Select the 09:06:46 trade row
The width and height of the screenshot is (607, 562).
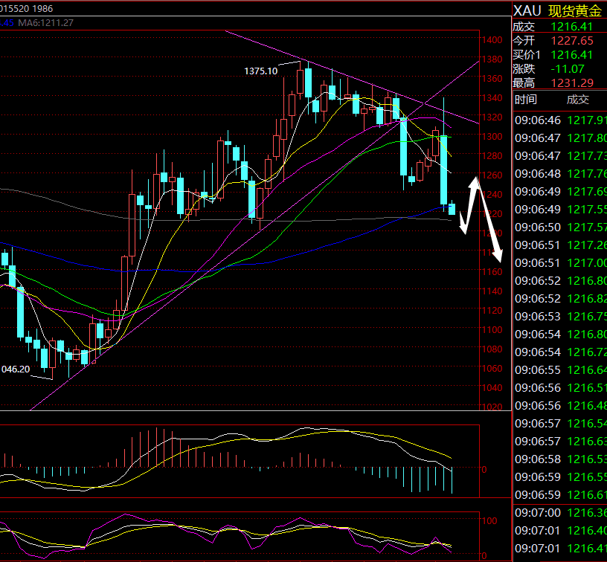(x=560, y=120)
